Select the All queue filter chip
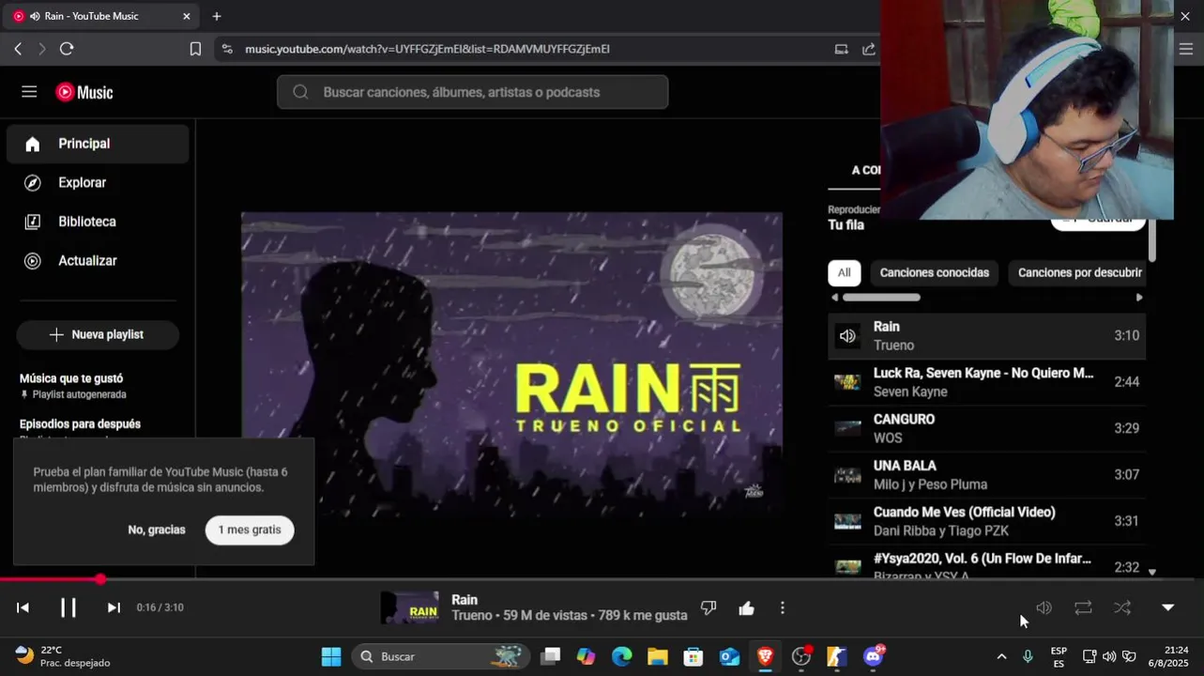The width and height of the screenshot is (1204, 676). tap(844, 272)
